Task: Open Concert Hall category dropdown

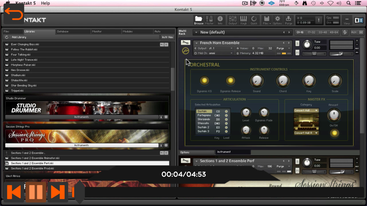Action: click(x=306, y=111)
